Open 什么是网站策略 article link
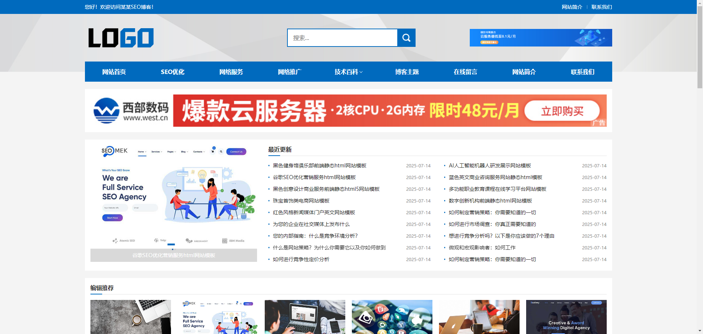This screenshot has width=703, height=334. pos(329,248)
